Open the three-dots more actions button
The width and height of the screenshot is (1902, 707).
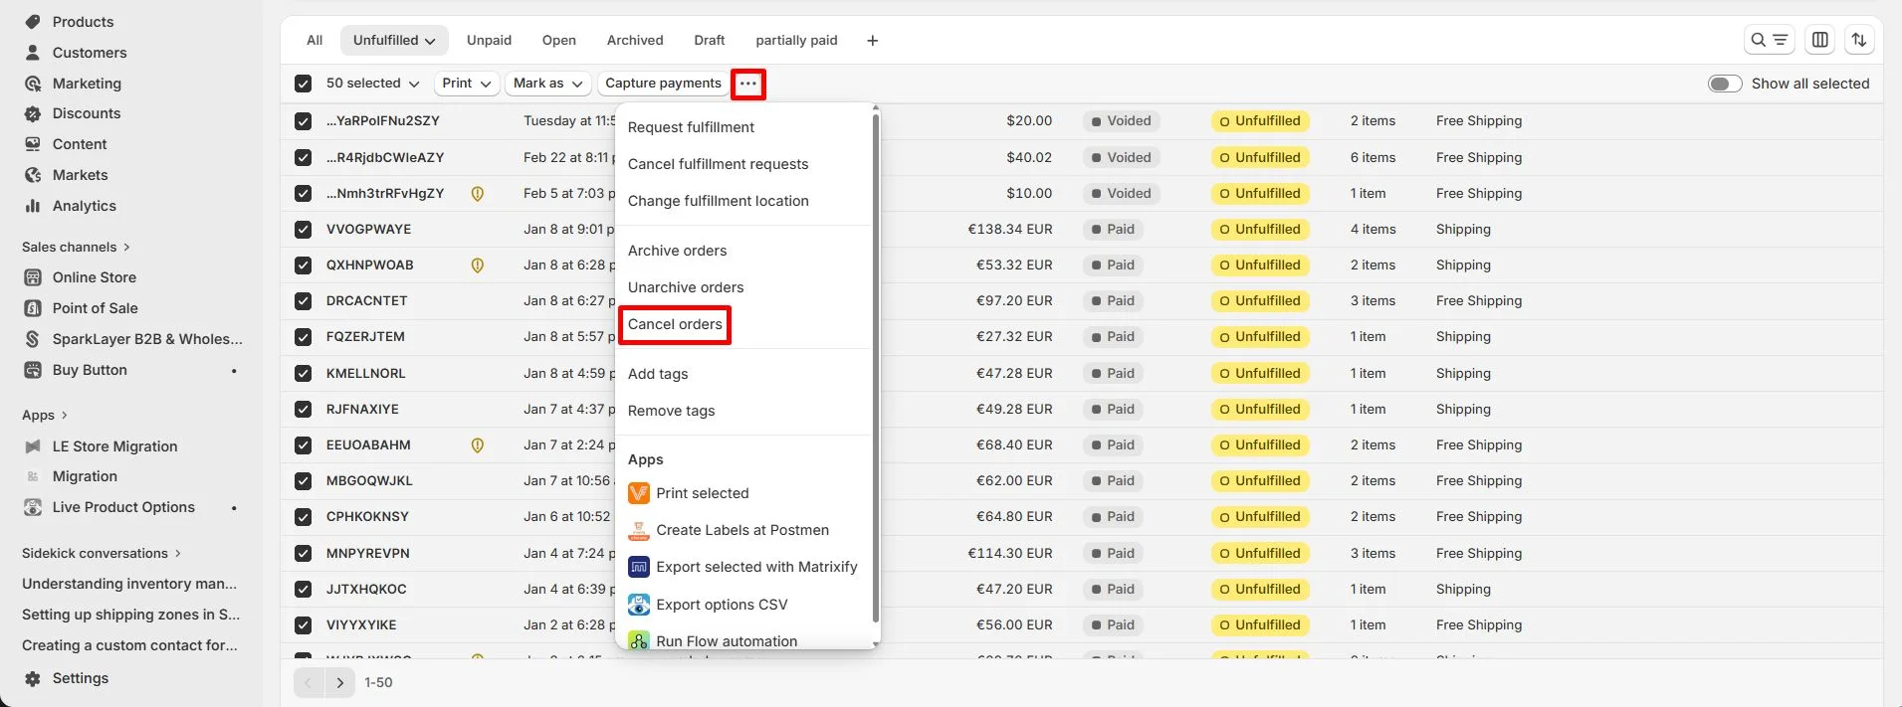tap(748, 84)
